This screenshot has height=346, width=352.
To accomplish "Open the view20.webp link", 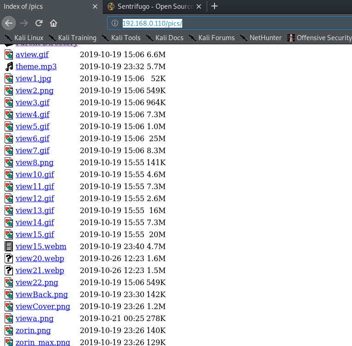I will [x=40, y=258].
